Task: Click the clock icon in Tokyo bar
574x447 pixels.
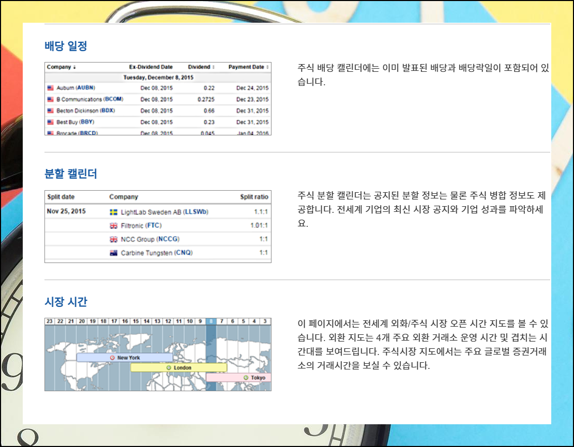Action: coord(246,378)
